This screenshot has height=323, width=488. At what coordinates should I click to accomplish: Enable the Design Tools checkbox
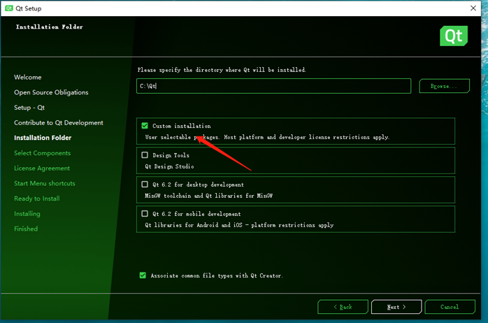click(145, 155)
